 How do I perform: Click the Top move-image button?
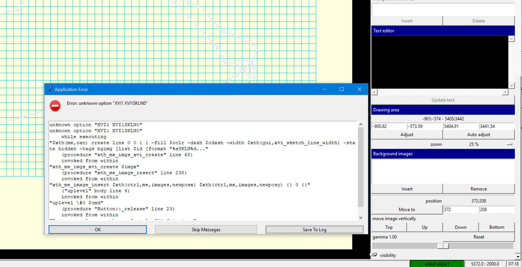pyautogui.click(x=389, y=227)
